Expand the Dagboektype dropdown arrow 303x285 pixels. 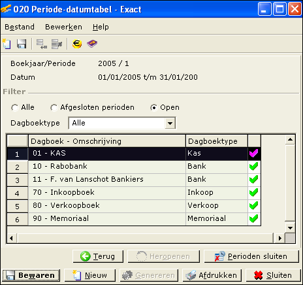pos(170,123)
